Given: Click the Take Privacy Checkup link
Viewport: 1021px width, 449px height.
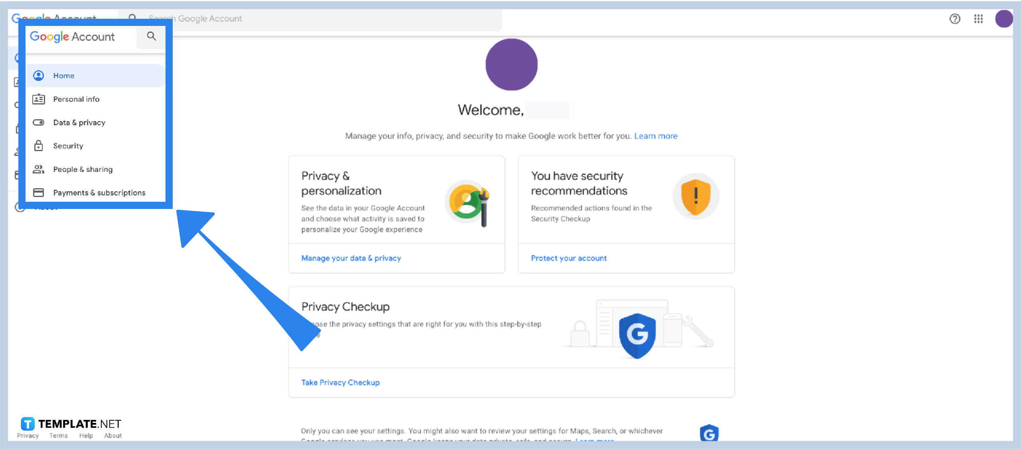Looking at the screenshot, I should 341,383.
